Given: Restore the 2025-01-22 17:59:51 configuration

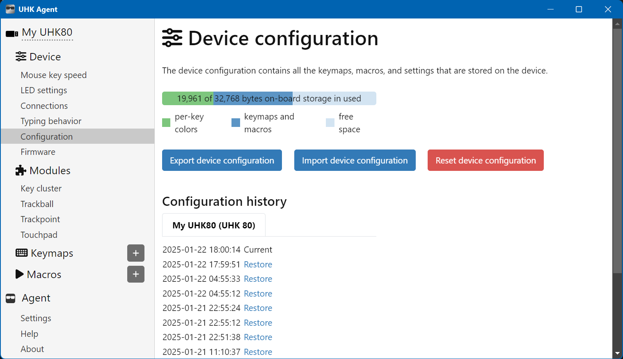Looking at the screenshot, I should point(258,265).
